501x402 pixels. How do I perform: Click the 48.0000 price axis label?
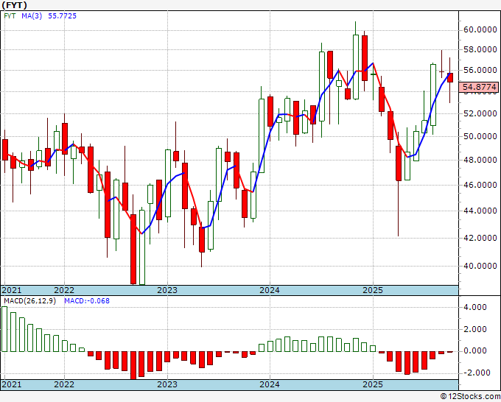(x=480, y=160)
